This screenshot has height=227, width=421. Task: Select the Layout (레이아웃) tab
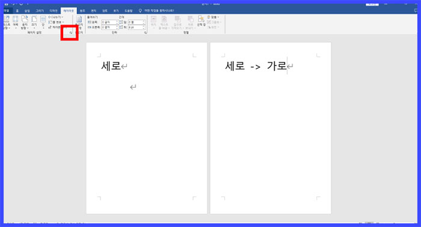click(x=69, y=11)
